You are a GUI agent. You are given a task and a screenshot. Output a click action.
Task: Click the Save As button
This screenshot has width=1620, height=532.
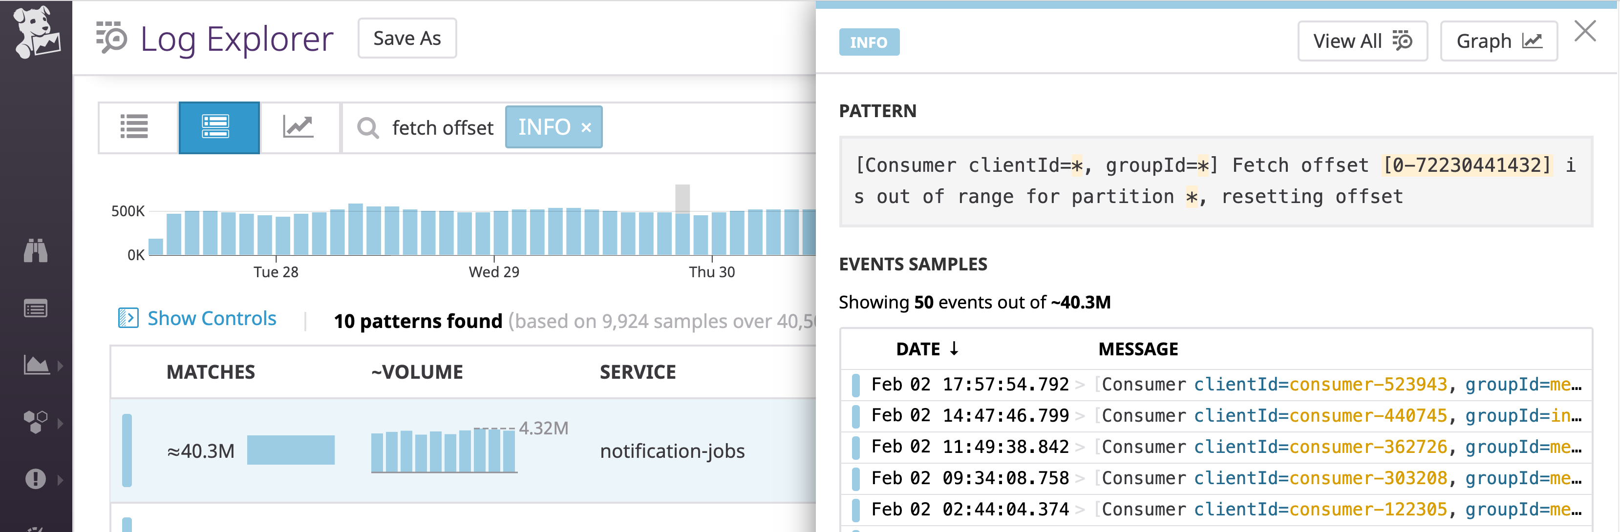tap(406, 38)
